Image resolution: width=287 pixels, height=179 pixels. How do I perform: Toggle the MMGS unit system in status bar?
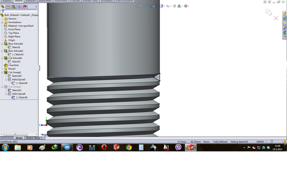tap(259, 142)
